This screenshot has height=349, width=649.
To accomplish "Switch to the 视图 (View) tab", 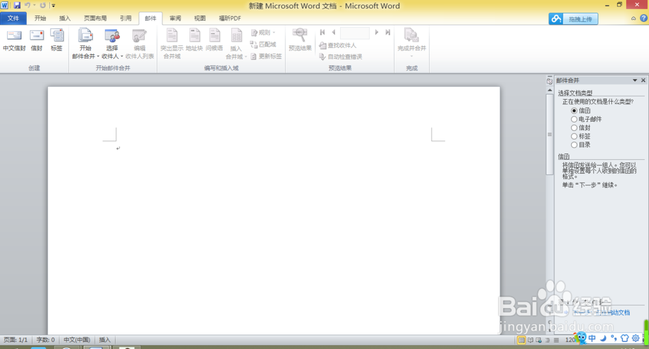I will click(200, 18).
